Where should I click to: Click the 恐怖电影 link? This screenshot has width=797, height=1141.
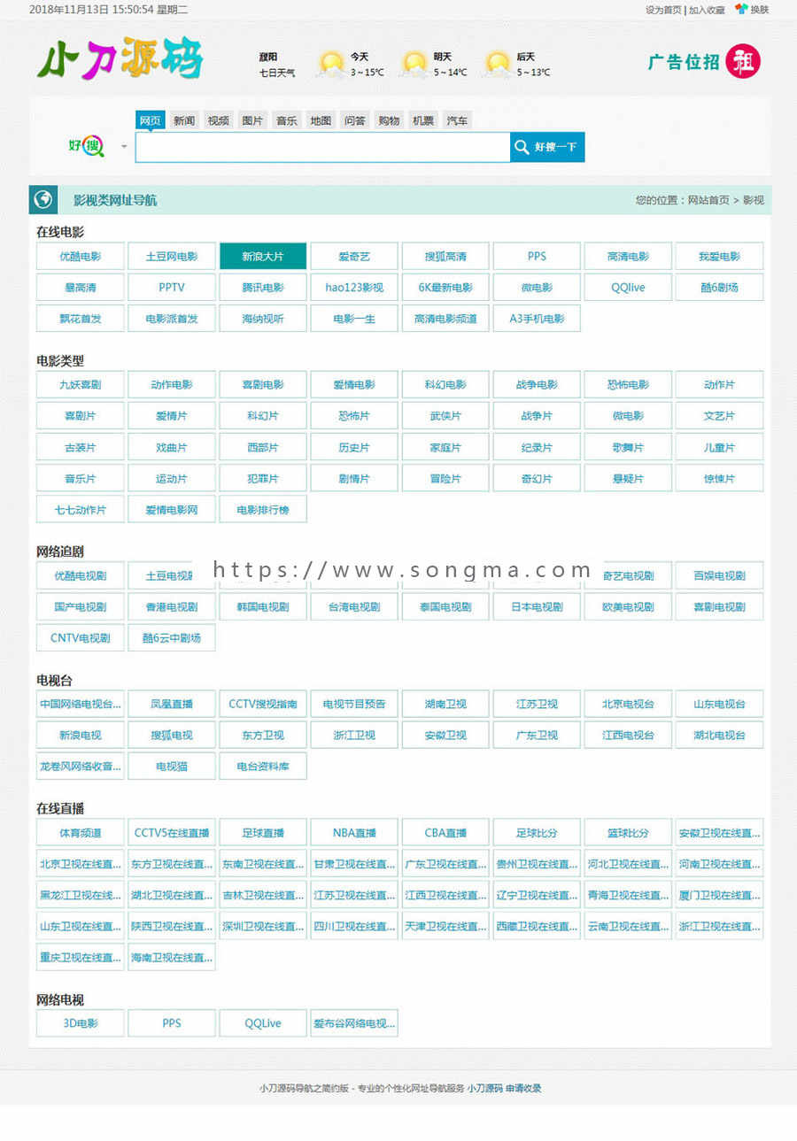628,384
